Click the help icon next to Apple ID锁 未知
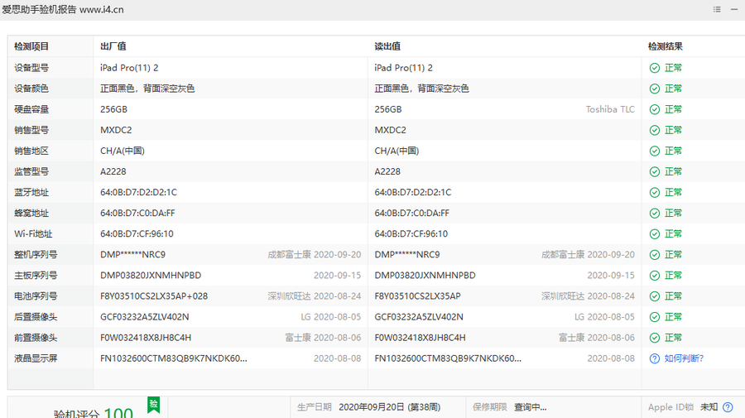Image resolution: width=745 pixels, height=418 pixels. [728, 407]
